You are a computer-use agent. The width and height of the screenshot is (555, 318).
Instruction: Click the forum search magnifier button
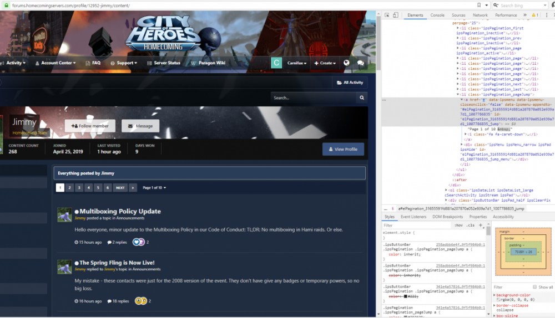pos(362,98)
